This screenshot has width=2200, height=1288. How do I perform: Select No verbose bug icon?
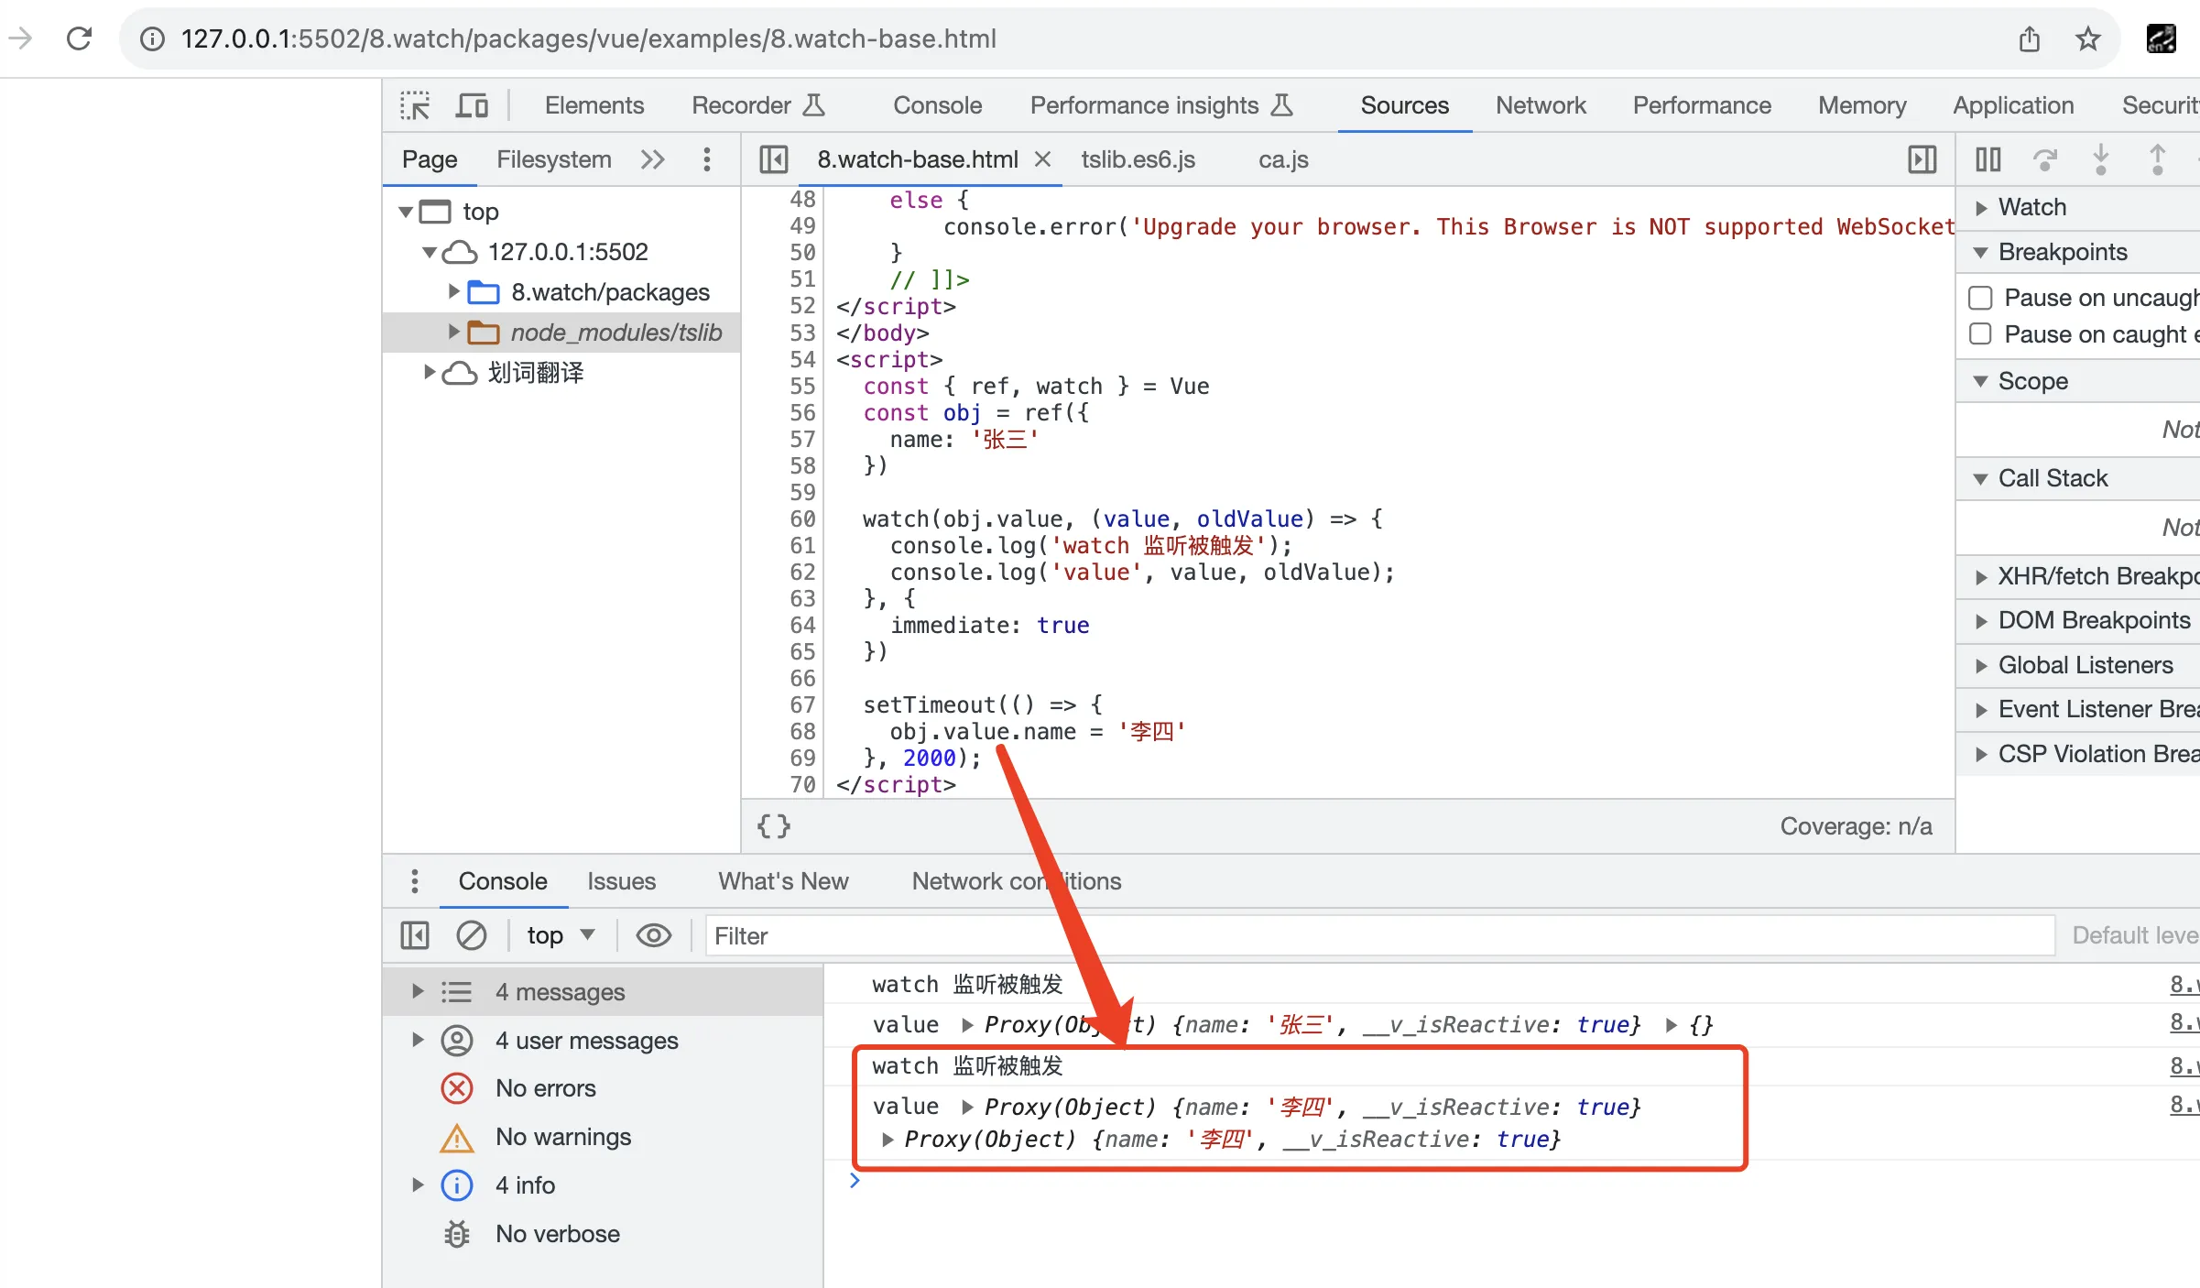point(457,1234)
